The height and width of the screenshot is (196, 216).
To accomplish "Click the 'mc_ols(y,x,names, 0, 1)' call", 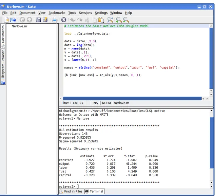I will pyautogui.click(x=120, y=75).
